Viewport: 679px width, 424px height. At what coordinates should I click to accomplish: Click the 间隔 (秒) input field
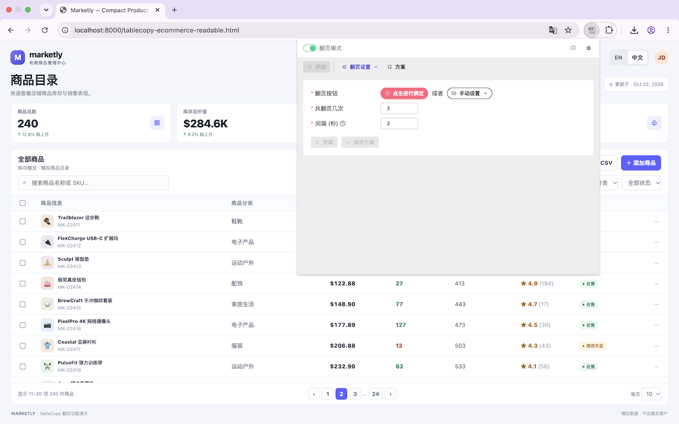click(399, 123)
